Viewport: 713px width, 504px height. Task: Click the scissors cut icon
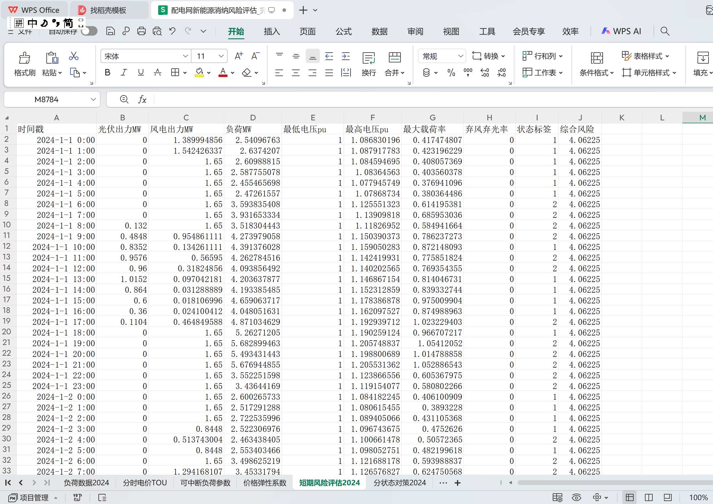pyautogui.click(x=74, y=56)
